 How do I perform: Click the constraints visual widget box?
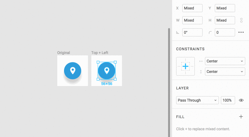coord(186,66)
